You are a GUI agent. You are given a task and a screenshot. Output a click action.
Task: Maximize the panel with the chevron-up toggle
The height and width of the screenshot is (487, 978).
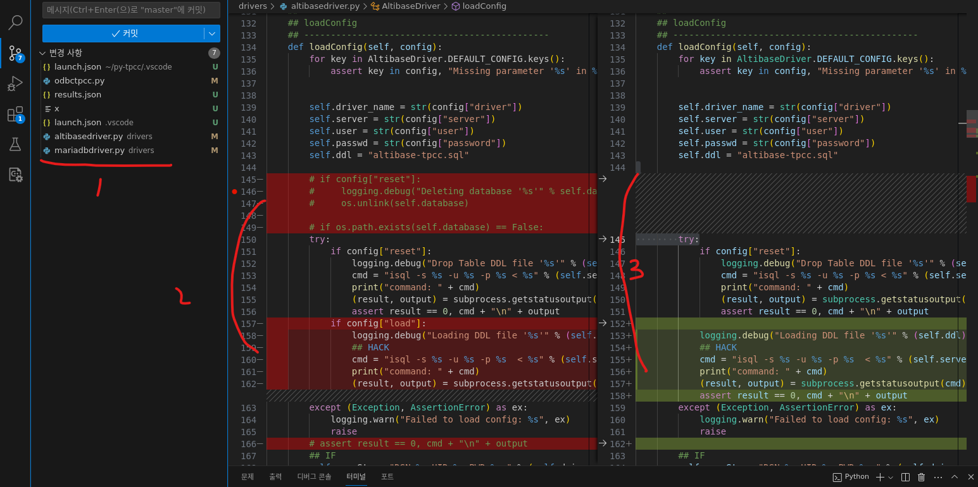click(955, 477)
